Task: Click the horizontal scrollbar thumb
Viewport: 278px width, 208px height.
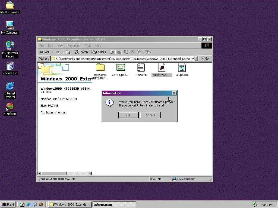Action: coord(54,173)
